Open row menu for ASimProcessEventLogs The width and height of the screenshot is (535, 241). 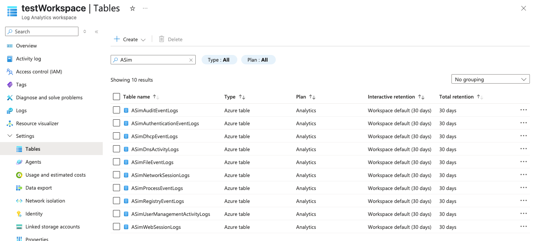coord(524,188)
